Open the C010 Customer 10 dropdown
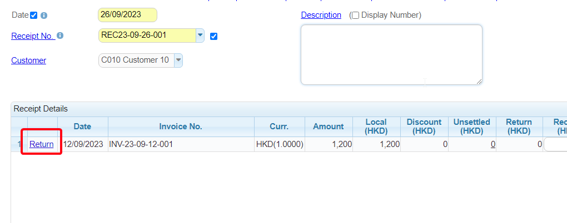Image resolution: width=567 pixels, height=223 pixels. tap(178, 60)
